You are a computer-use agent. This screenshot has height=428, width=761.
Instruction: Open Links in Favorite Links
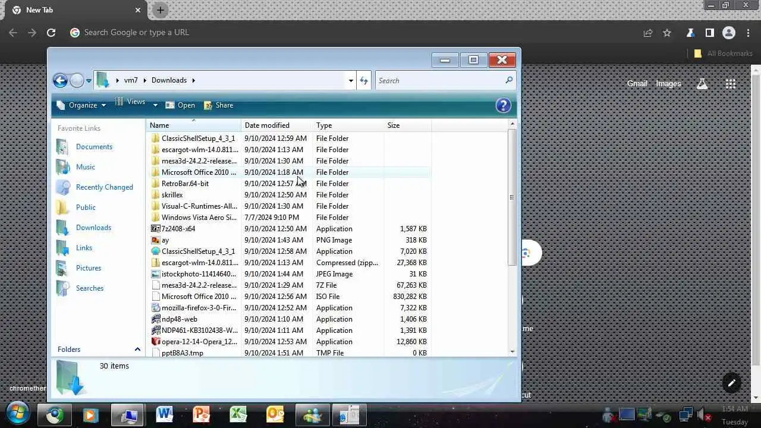pos(84,248)
